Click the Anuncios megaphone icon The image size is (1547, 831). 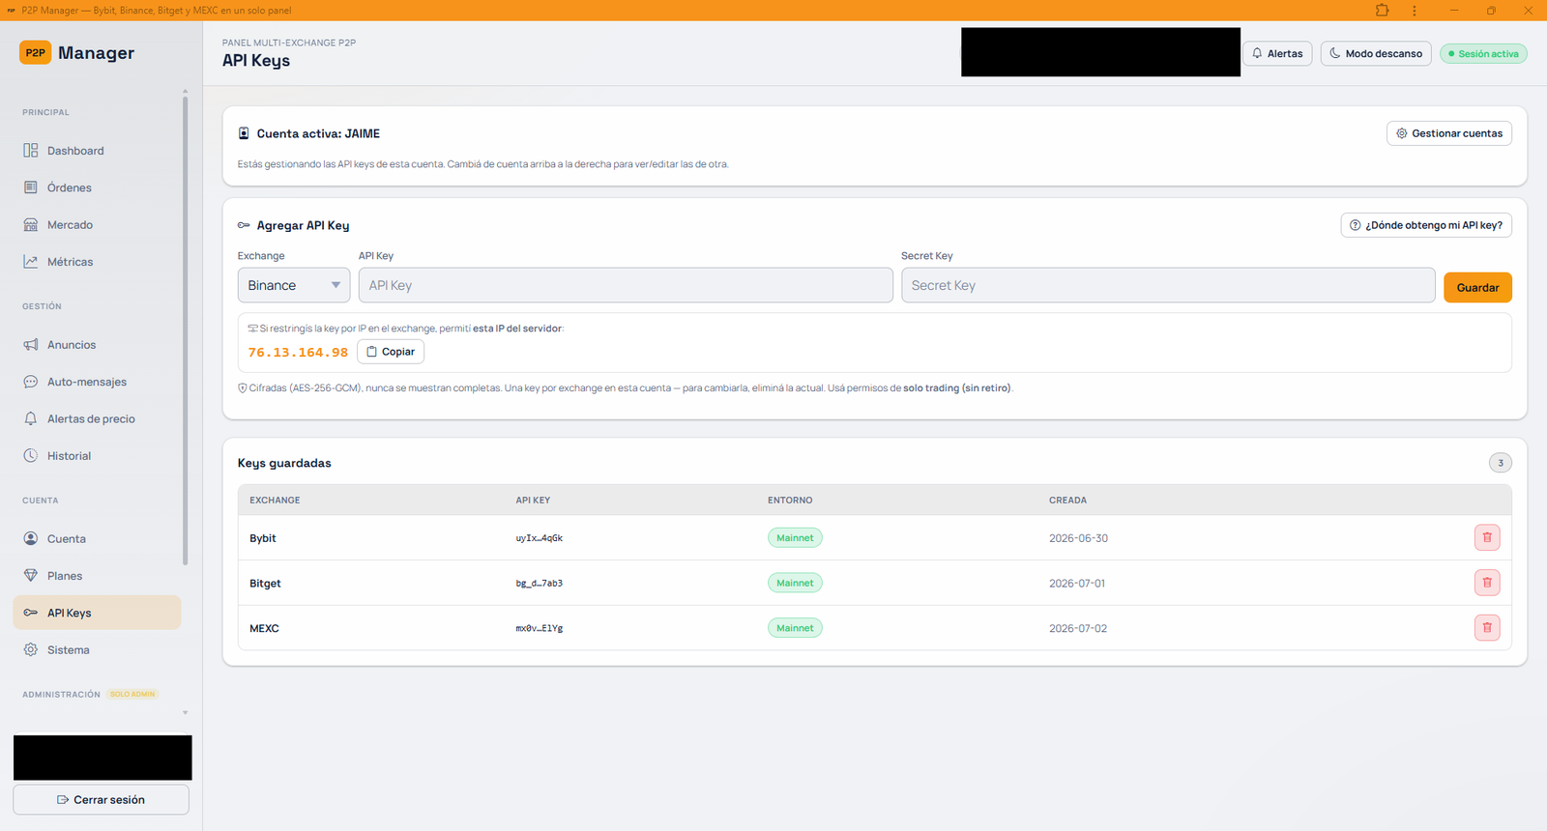[31, 345]
